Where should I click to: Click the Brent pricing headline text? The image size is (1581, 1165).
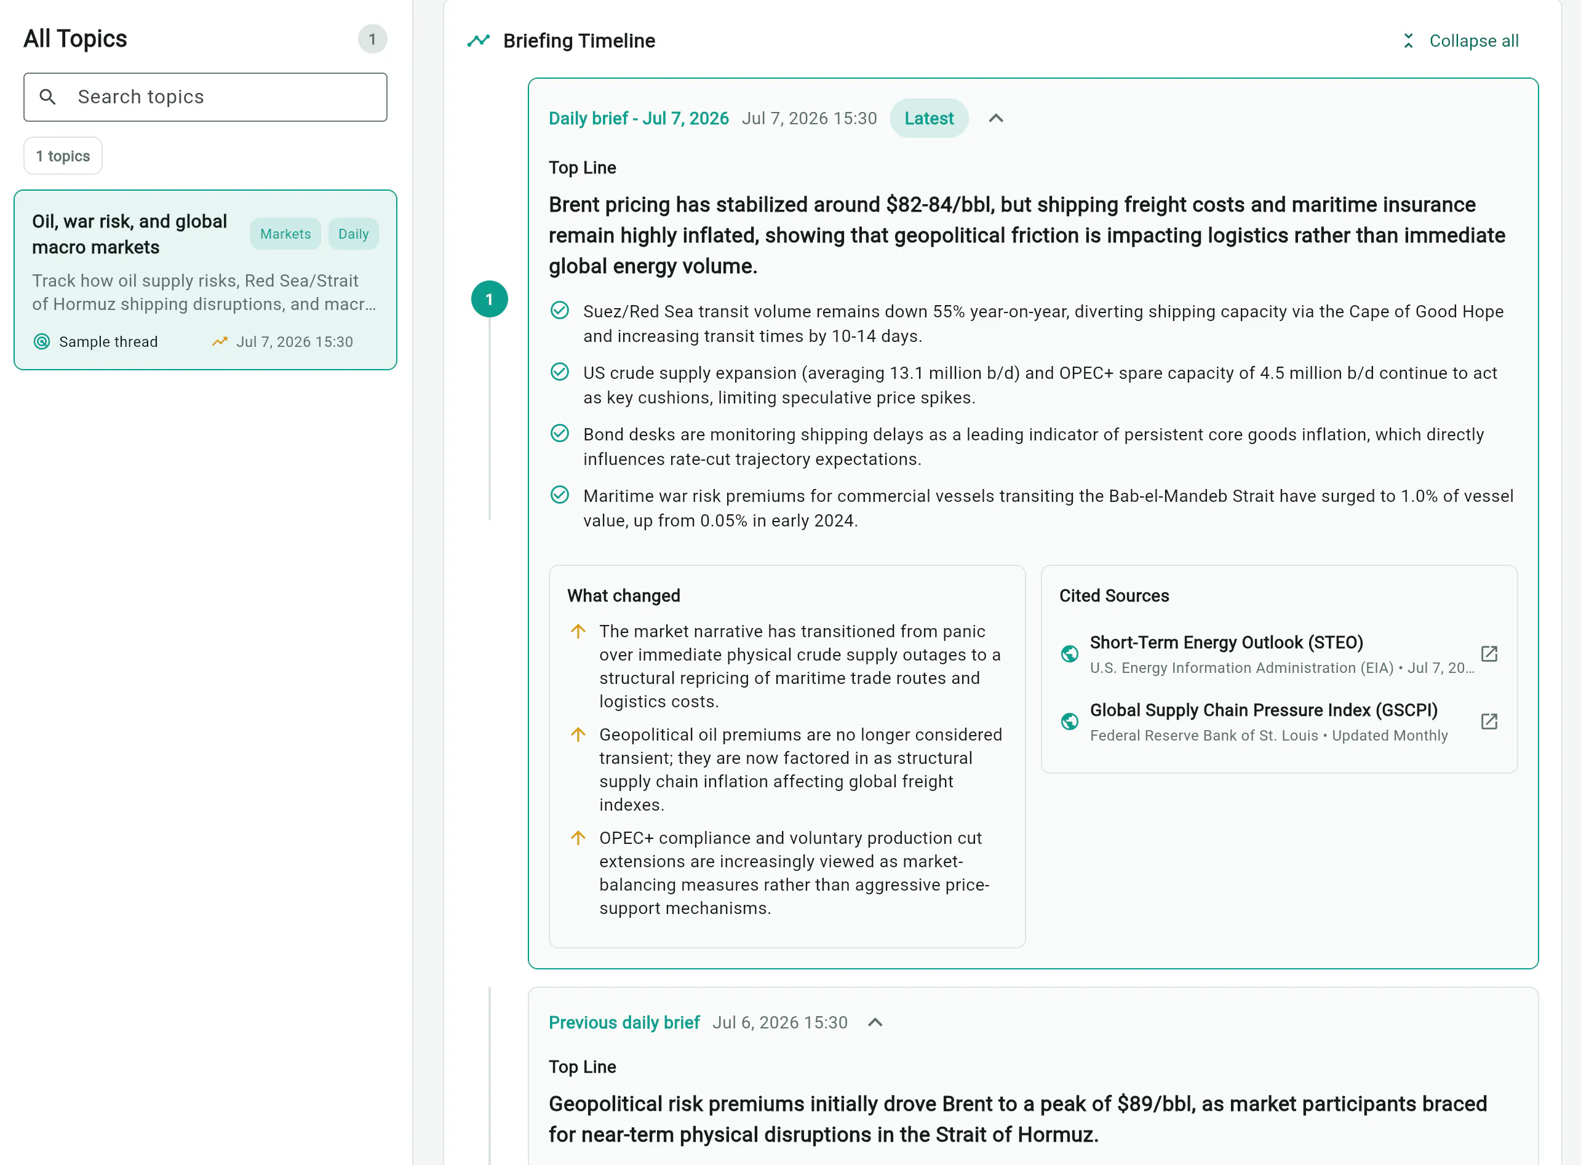click(1027, 236)
